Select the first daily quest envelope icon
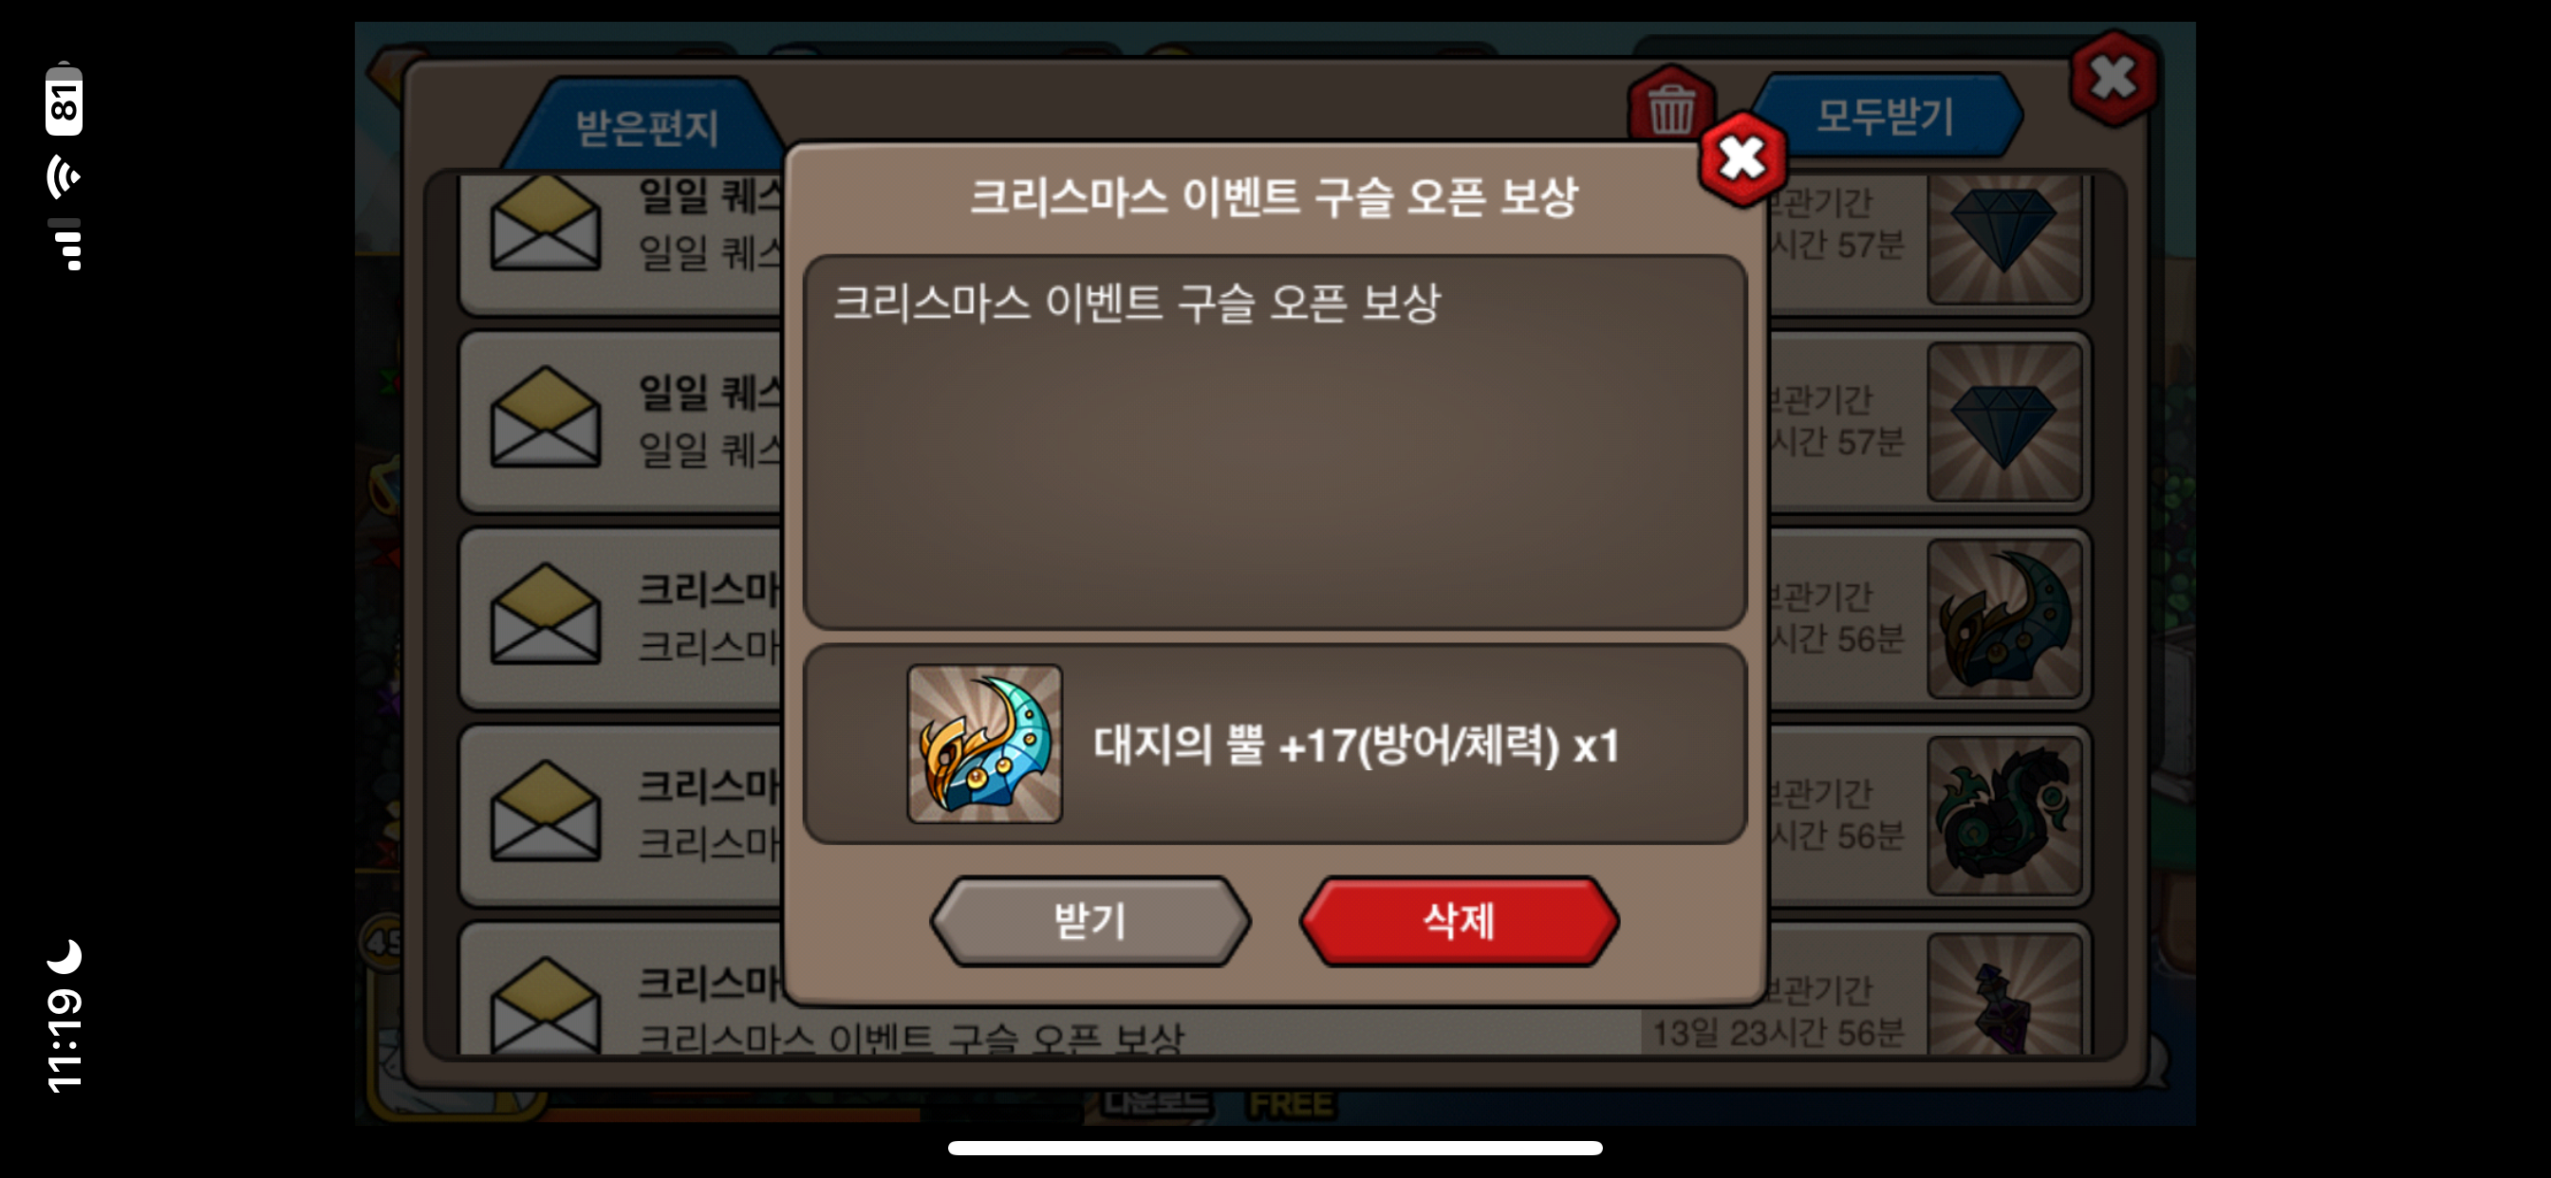Viewport: 2551px width, 1178px height. pyautogui.click(x=546, y=223)
